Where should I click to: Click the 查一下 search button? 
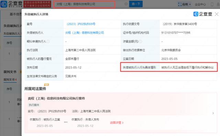[x=136, y=4]
